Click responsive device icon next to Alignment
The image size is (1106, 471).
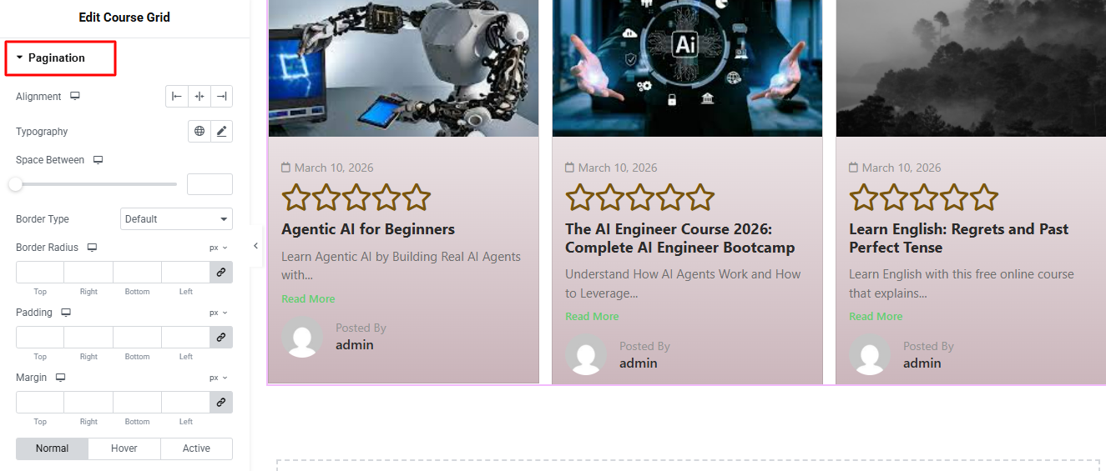pyautogui.click(x=75, y=97)
